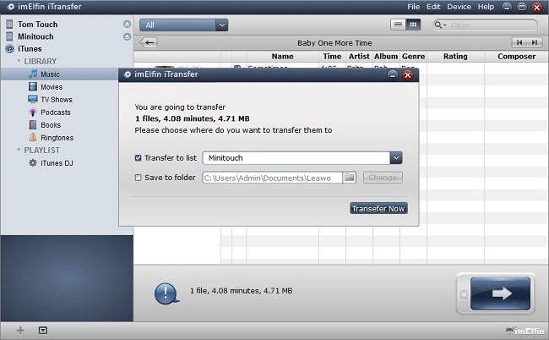Click the back arrow above the song list

coord(149,42)
